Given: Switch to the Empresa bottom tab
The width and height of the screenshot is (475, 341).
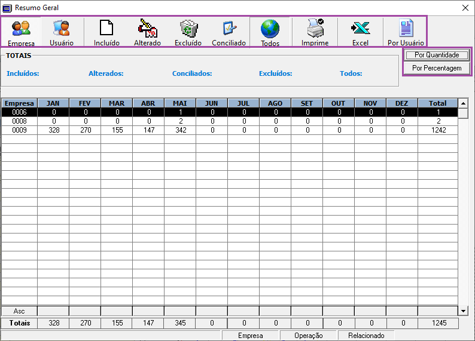Looking at the screenshot, I should [x=250, y=336].
